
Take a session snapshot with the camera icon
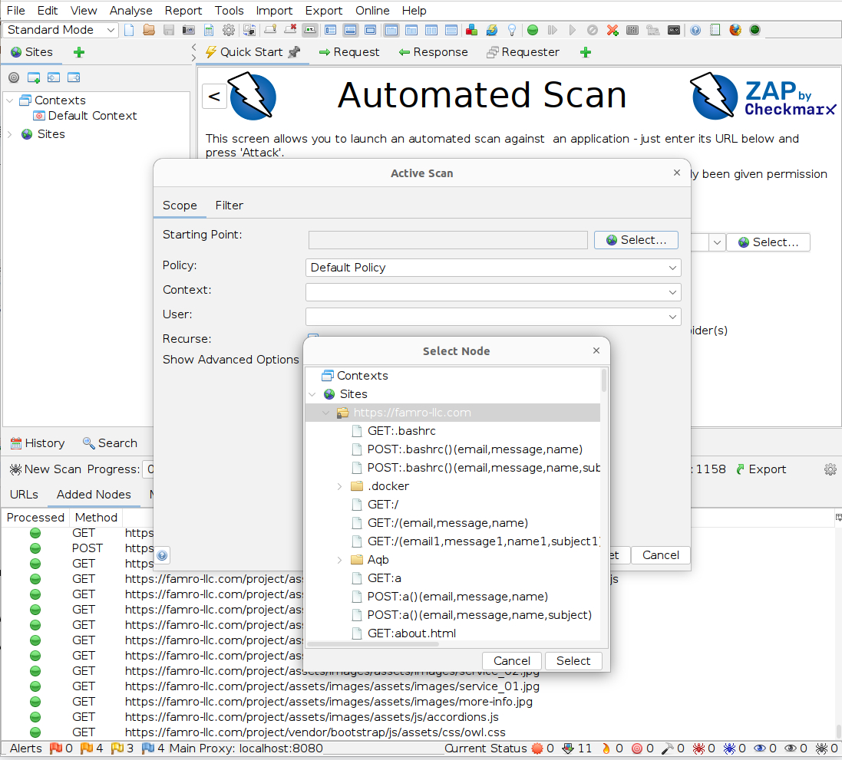188,30
